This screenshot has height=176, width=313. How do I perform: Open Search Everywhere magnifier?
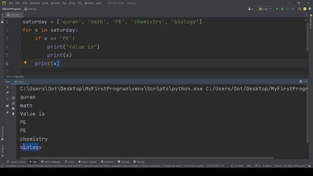[299, 9]
